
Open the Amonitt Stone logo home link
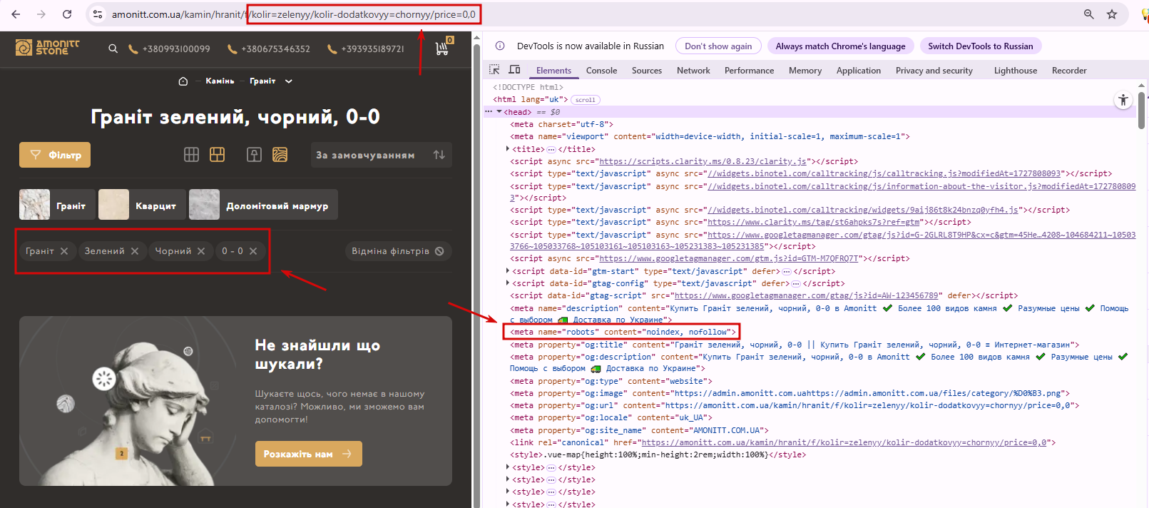(x=47, y=48)
